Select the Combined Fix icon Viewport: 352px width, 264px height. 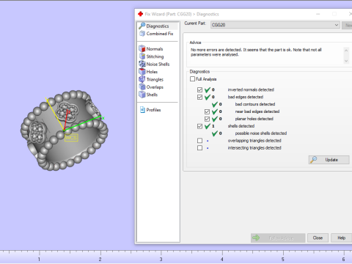tap(142, 34)
